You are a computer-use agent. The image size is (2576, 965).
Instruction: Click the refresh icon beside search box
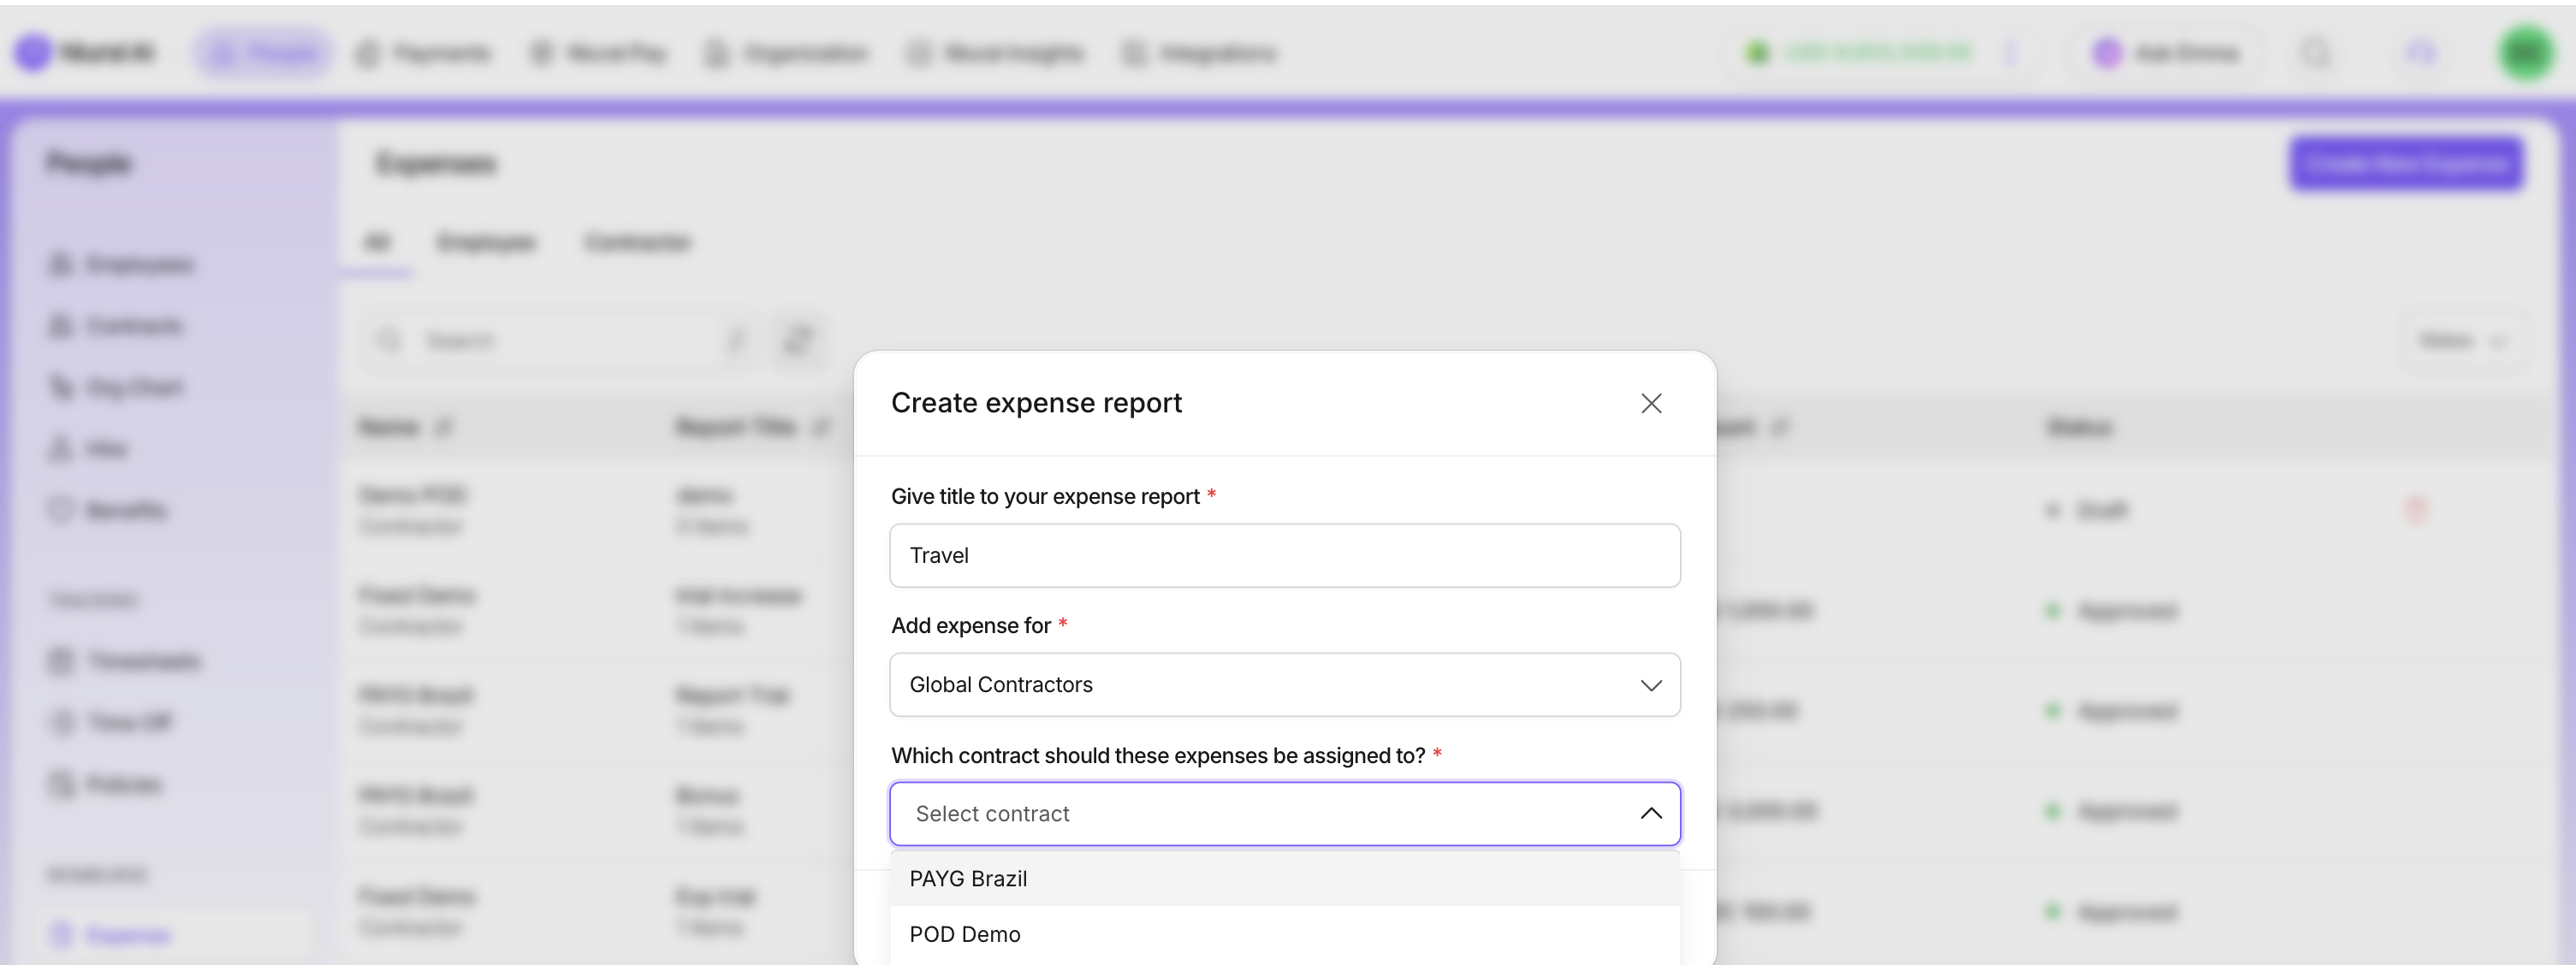point(798,341)
